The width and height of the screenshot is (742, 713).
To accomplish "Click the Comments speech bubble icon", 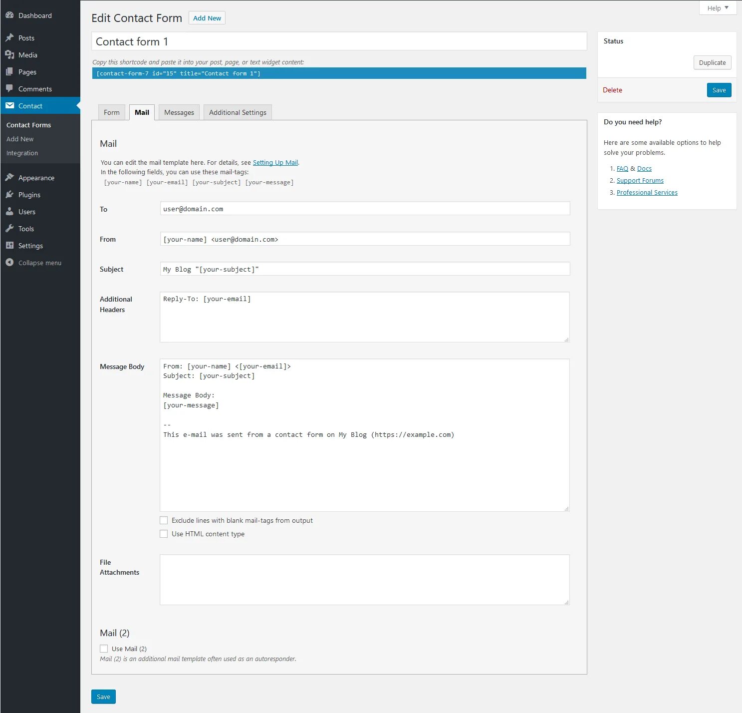I will tap(9, 89).
